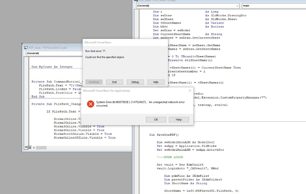Open the (General) object dropdown arrow in main code window
This screenshot has height=194, width=306.
coord(237,6)
